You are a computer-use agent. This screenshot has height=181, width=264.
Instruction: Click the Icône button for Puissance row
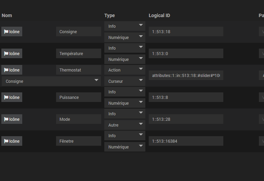point(12,98)
